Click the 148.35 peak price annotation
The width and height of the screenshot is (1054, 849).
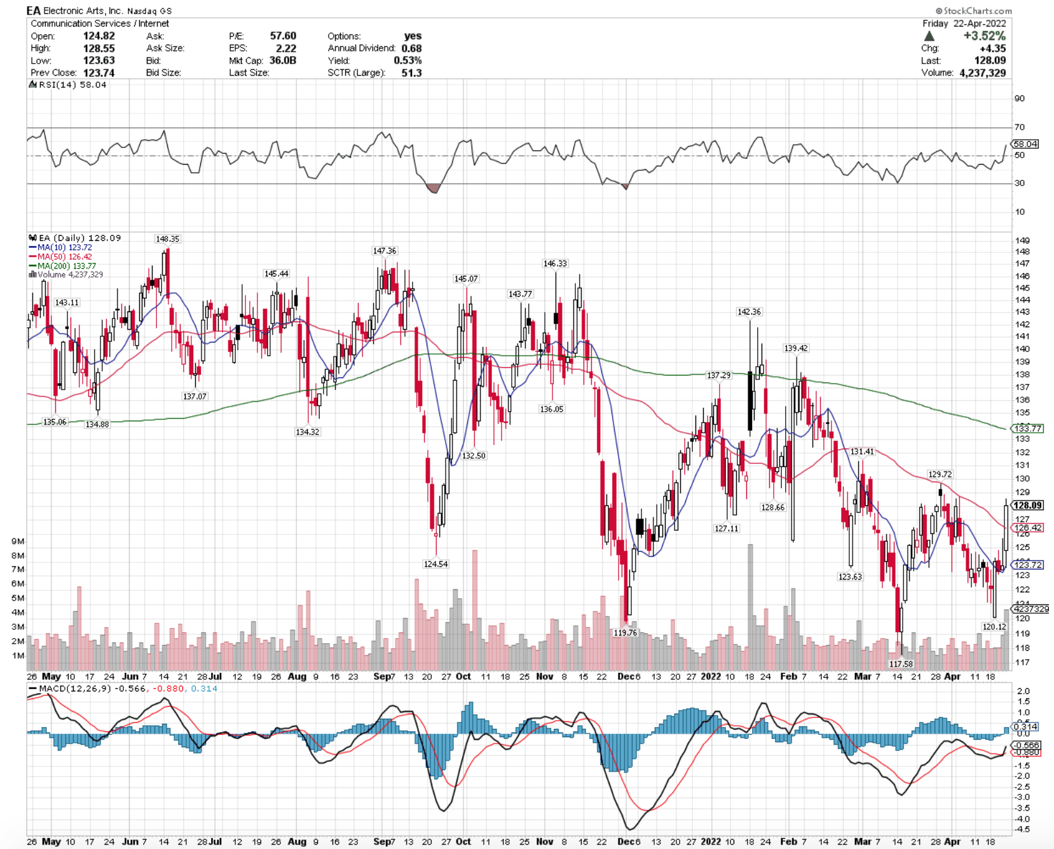click(x=167, y=239)
